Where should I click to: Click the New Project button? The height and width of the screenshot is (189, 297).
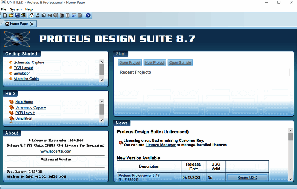click(x=155, y=63)
